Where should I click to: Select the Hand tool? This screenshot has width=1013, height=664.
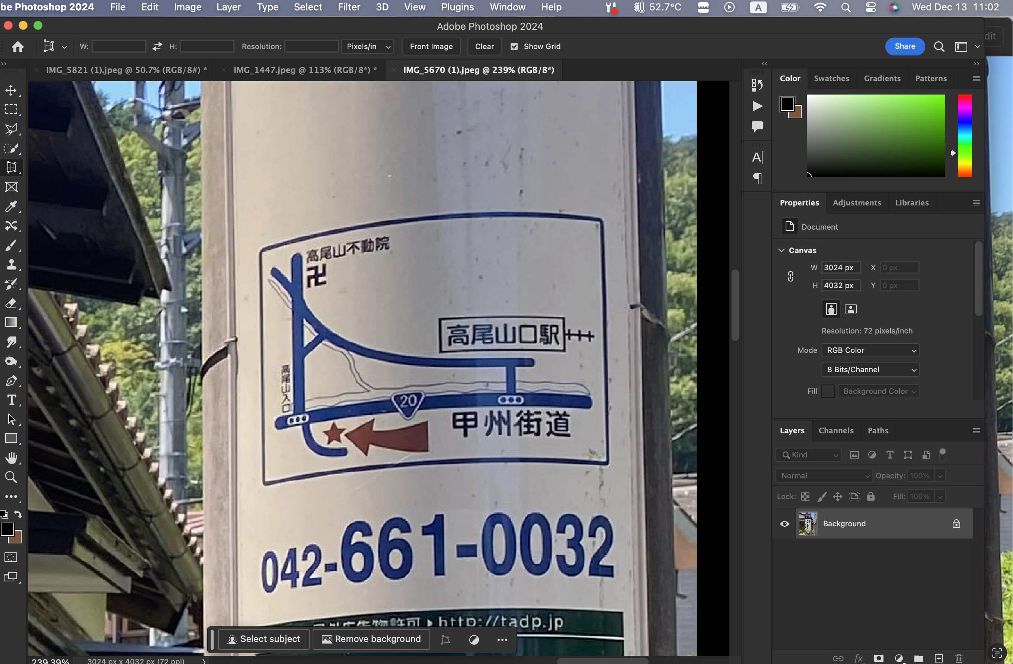coord(11,458)
